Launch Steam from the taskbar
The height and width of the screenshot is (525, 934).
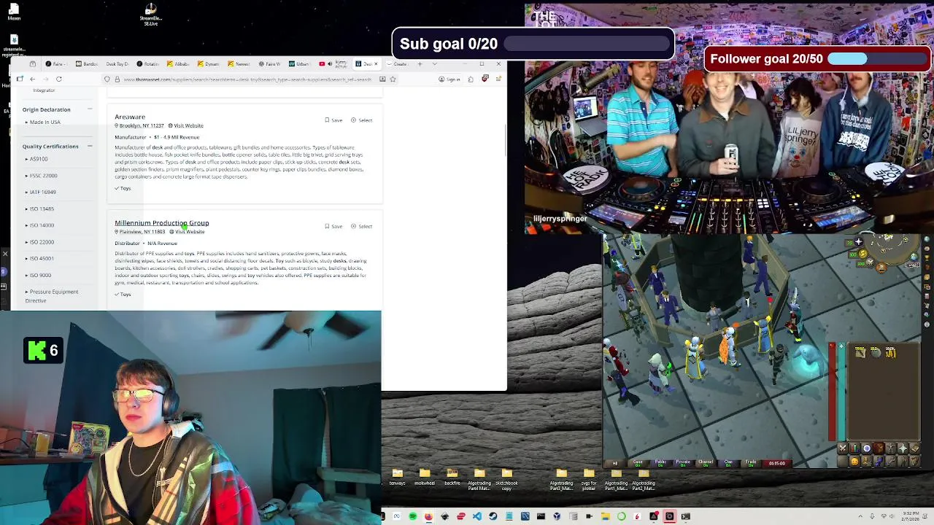[x=493, y=516]
